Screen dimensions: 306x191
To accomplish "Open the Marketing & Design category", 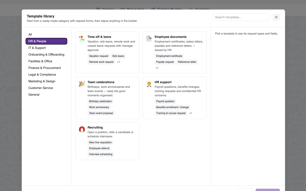I will tap(46, 81).
